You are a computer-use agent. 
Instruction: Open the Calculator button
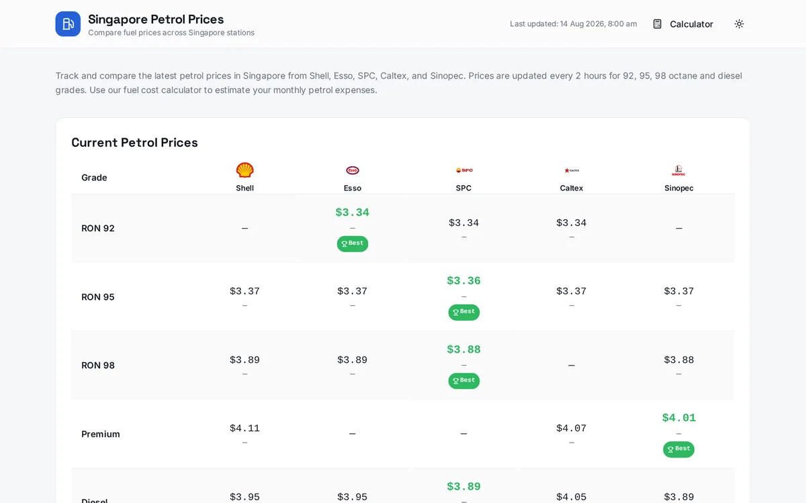(x=683, y=24)
